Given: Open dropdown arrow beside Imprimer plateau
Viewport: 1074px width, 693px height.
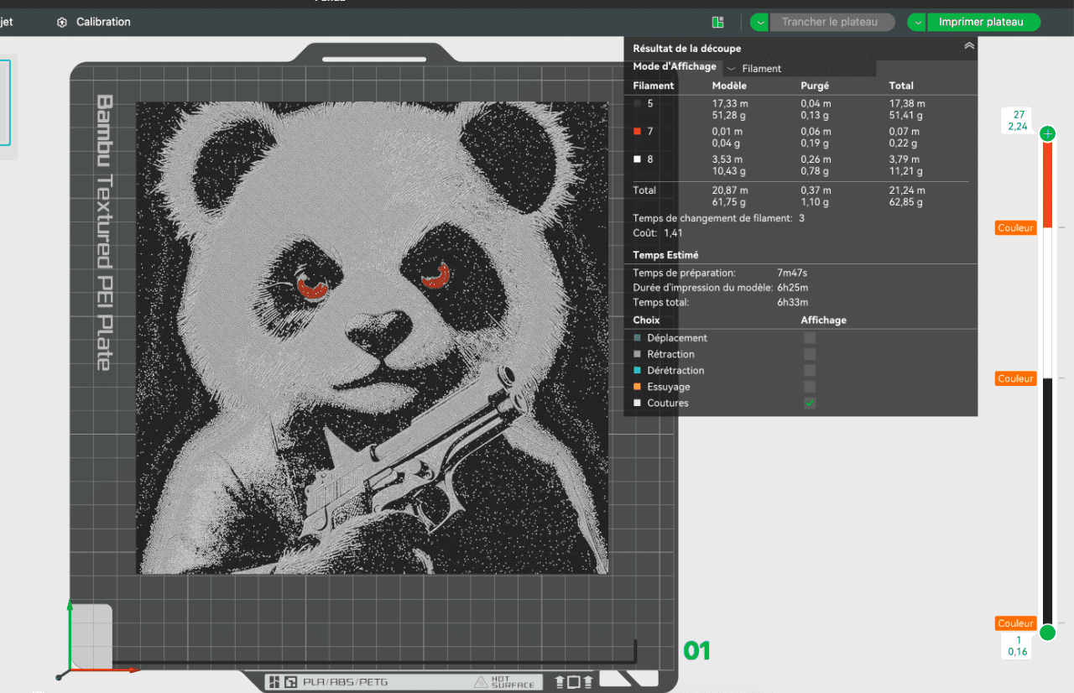Looking at the screenshot, I should click(916, 23).
